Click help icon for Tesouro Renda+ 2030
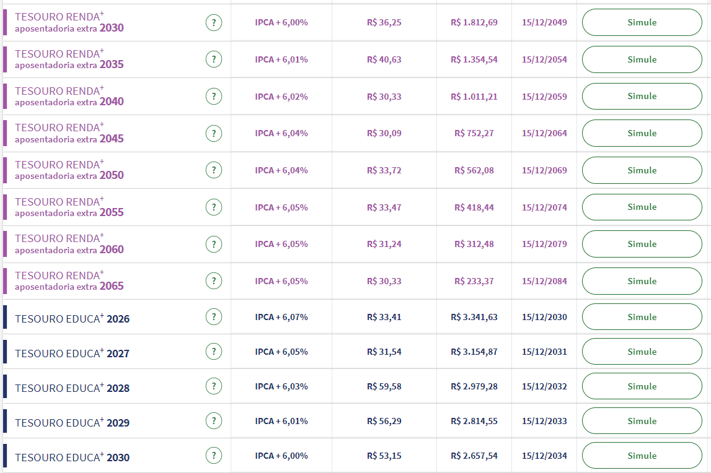The width and height of the screenshot is (711, 473). click(213, 23)
